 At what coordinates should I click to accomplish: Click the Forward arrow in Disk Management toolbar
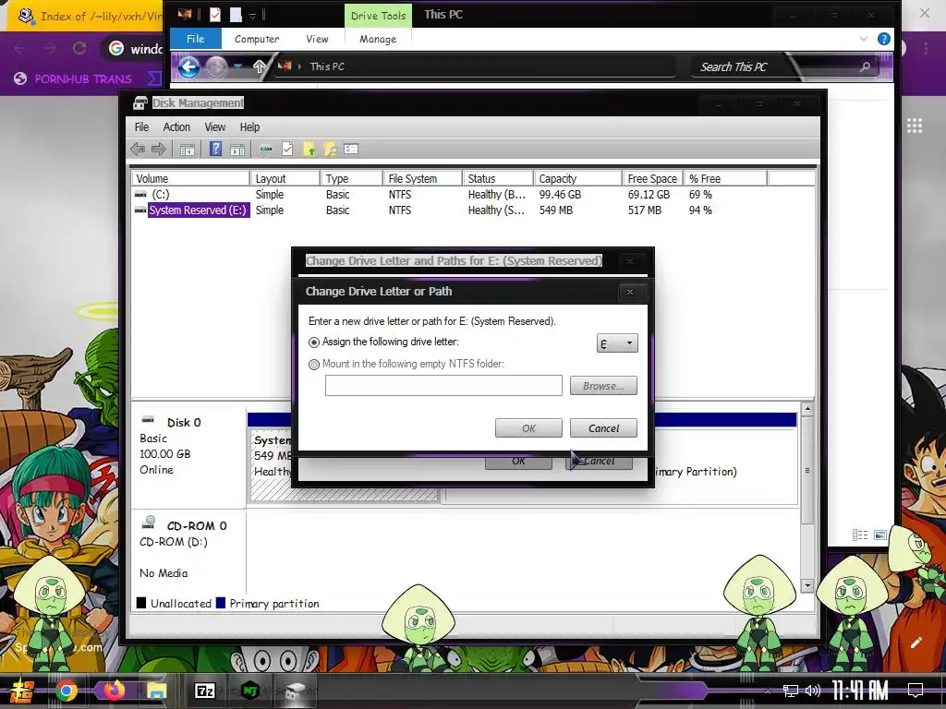(159, 149)
